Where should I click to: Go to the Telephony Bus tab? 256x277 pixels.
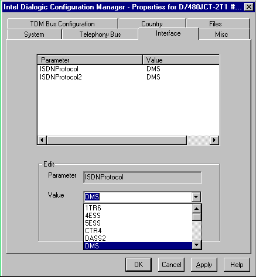pos(100,34)
